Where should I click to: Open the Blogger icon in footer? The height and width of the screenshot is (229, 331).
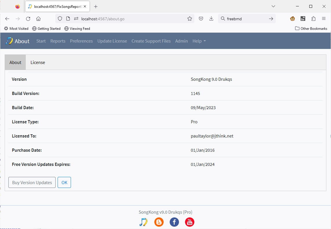pyautogui.click(x=159, y=222)
